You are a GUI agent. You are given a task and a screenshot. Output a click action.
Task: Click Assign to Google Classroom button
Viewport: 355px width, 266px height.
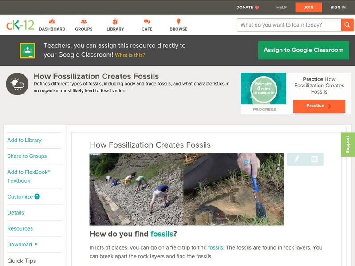[x=304, y=50]
